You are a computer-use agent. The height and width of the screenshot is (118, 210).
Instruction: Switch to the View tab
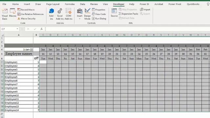pos(105,4)
